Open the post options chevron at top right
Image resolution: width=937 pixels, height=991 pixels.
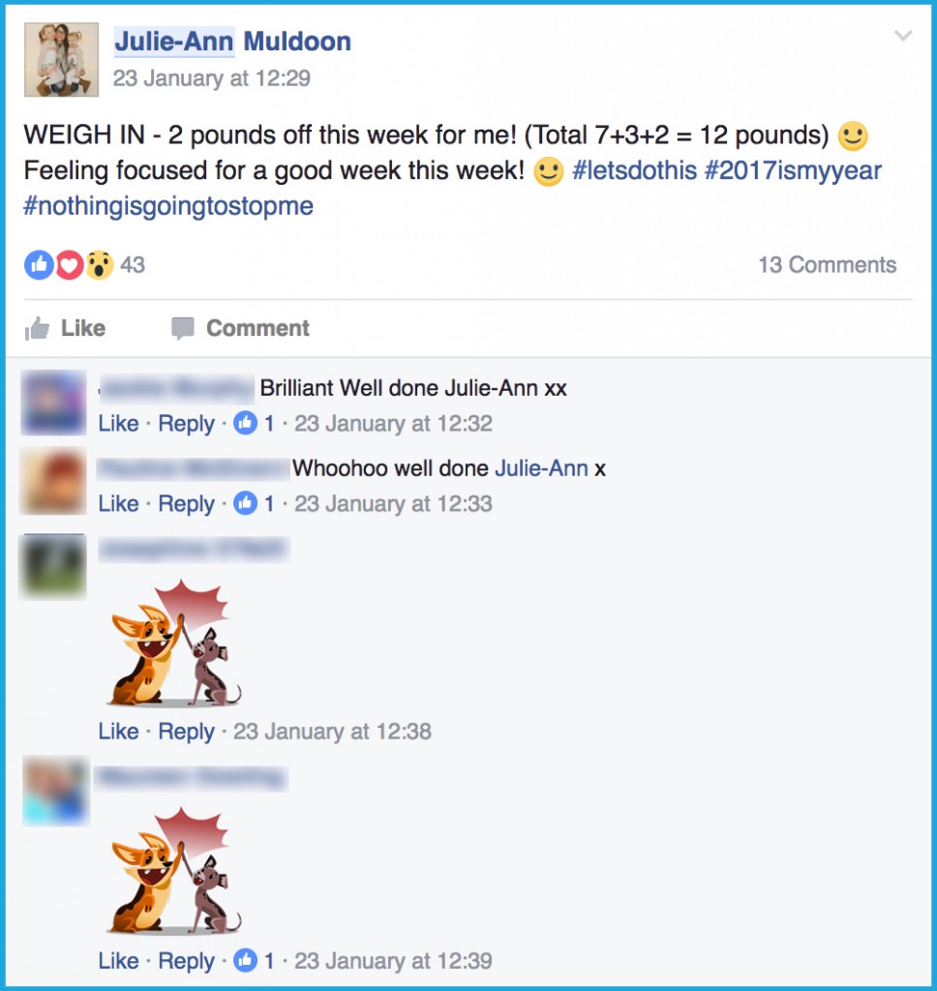[x=903, y=36]
